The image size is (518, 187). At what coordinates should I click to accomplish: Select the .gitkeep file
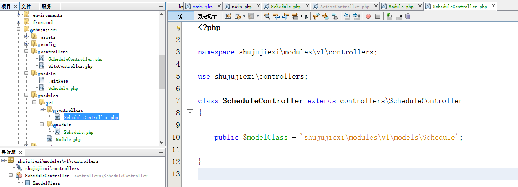click(x=58, y=81)
